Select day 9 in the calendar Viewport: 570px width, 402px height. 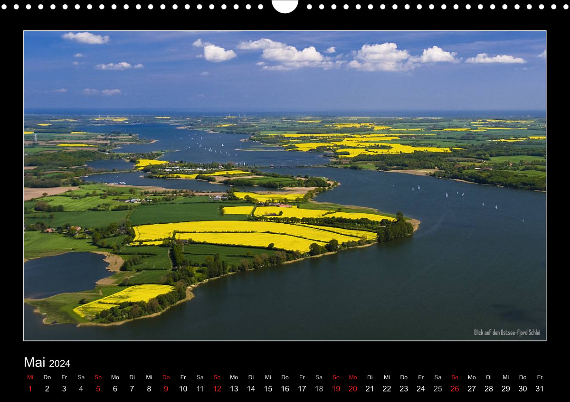click(166, 389)
